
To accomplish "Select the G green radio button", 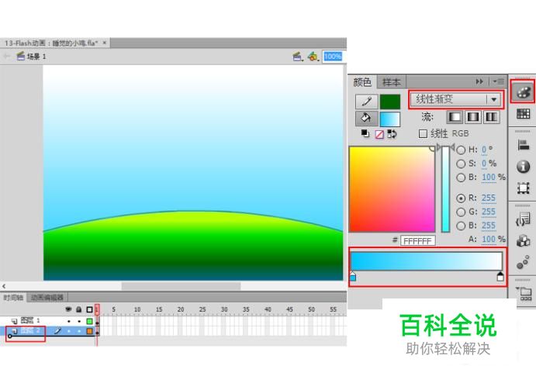I will (461, 212).
